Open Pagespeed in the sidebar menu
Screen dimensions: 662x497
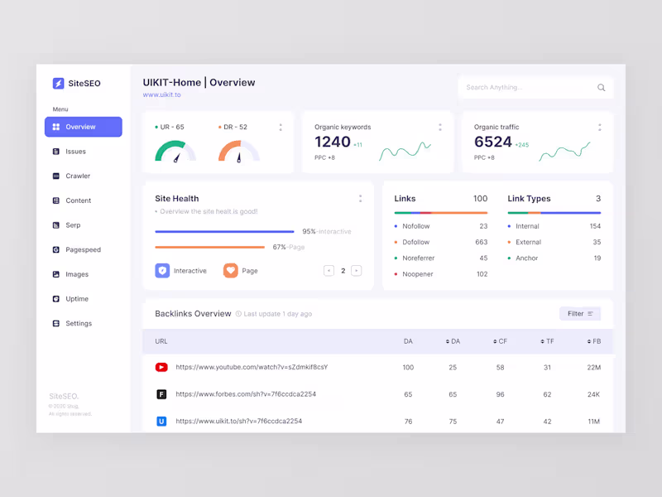(84, 250)
